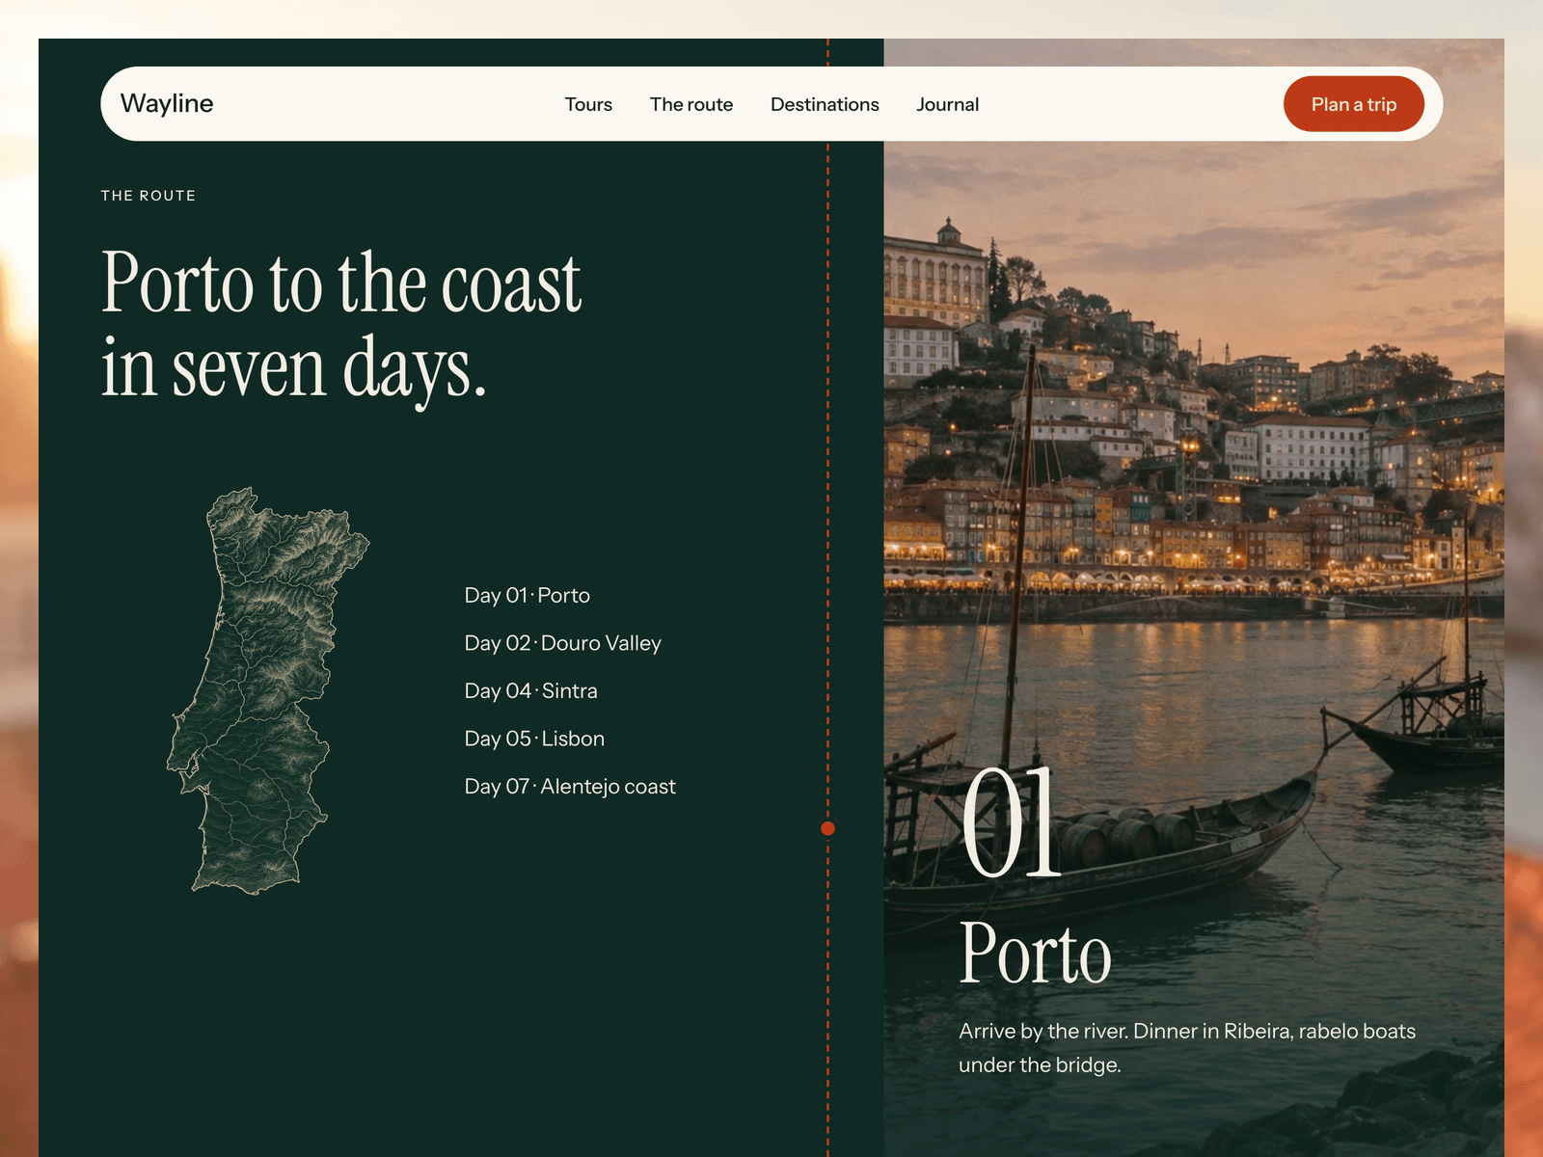Click THE ROUTE section label
1543x1157 pixels.
click(x=149, y=196)
